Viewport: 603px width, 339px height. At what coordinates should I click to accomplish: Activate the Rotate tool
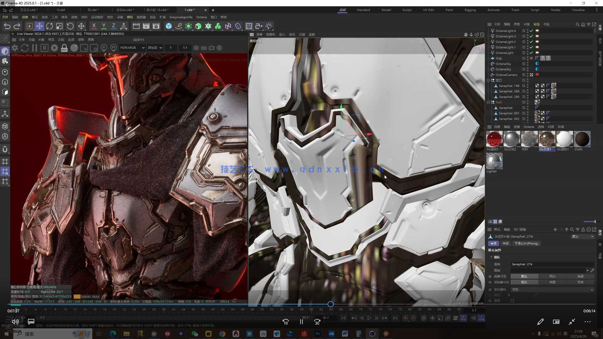click(49, 26)
